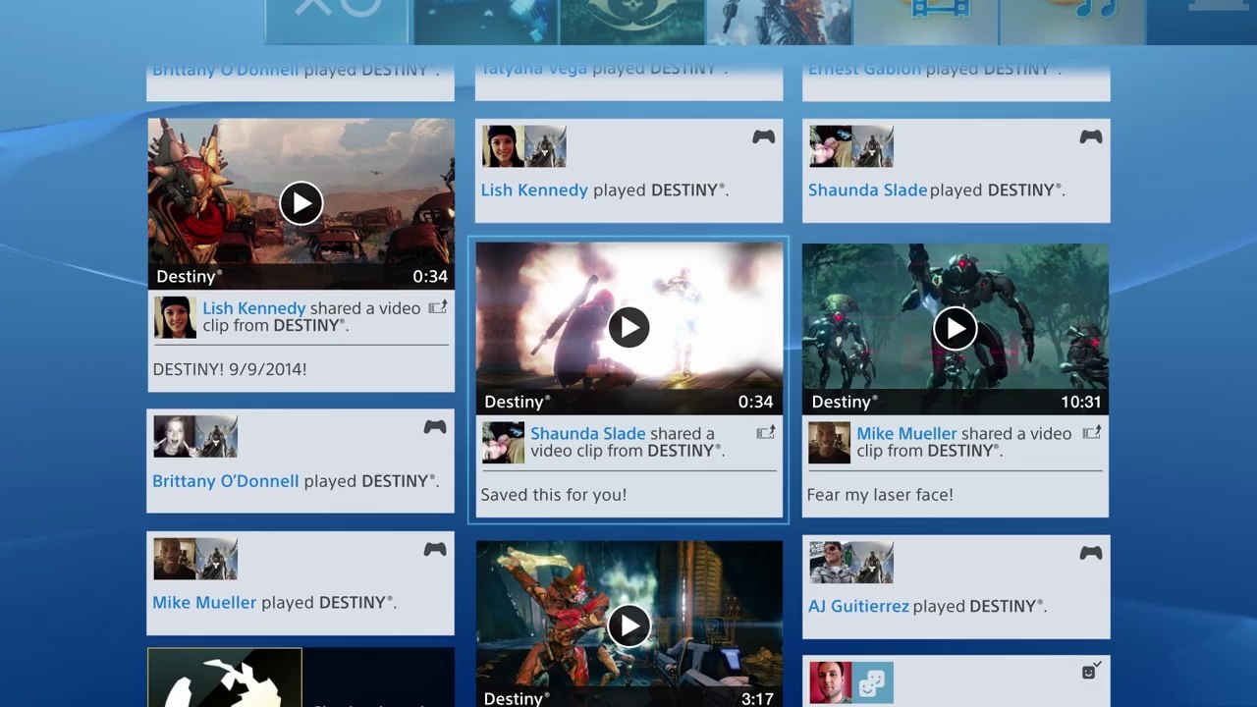Open Brittany O'Donnell's profile avatar
Screen dimensions: 1257x707
(x=174, y=436)
